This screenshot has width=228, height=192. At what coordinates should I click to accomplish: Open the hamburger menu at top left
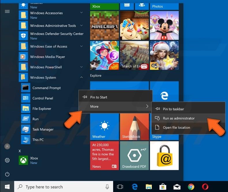7,11
